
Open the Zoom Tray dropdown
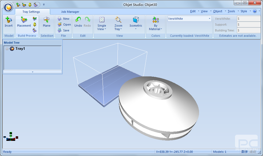pyautogui.click(x=118, y=24)
